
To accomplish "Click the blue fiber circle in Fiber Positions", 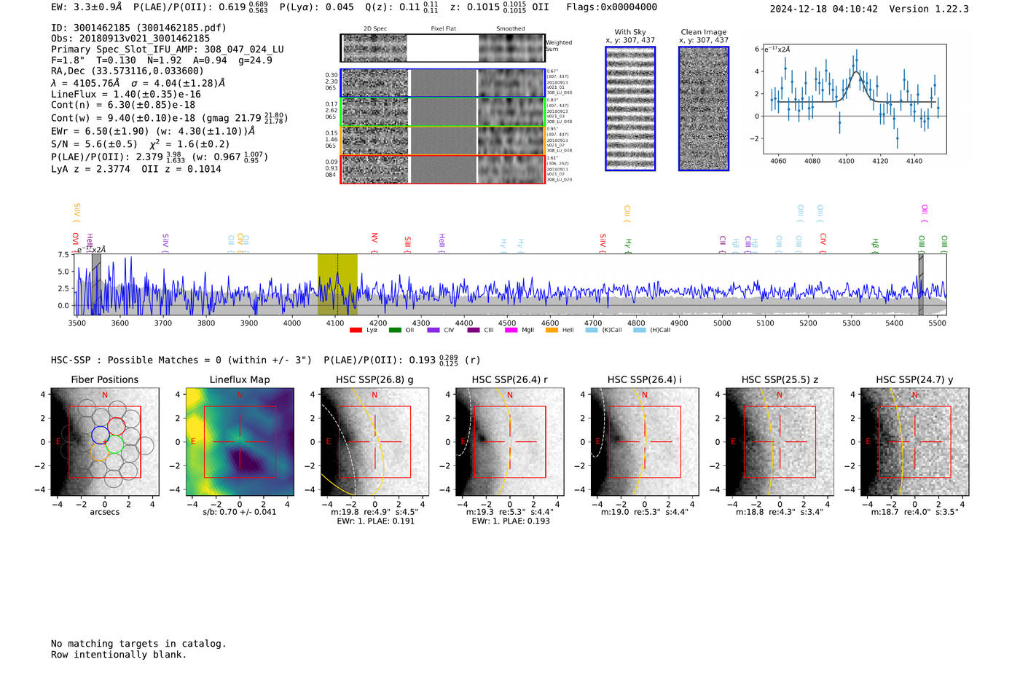I will point(101,435).
